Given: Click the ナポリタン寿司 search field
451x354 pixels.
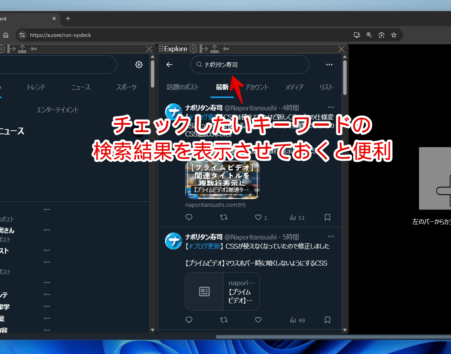Looking at the screenshot, I should [x=249, y=65].
